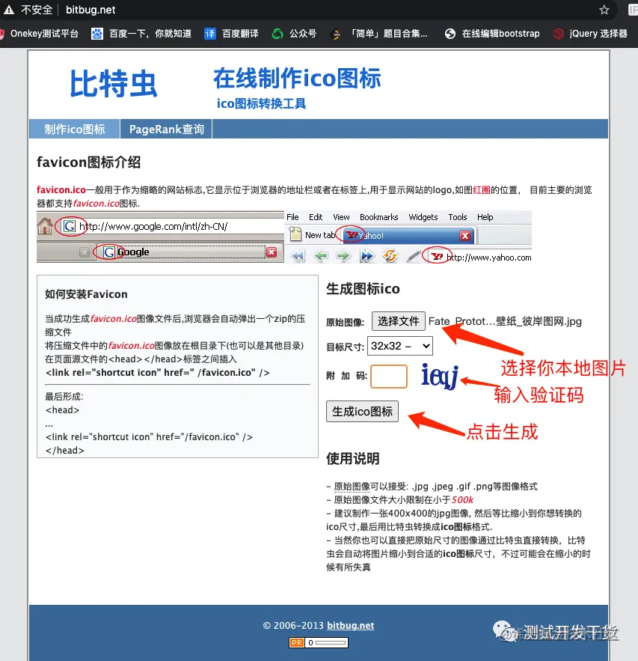Open the 「简单」题目合集 bookmark
The width and height of the screenshot is (638, 661).
click(x=381, y=34)
